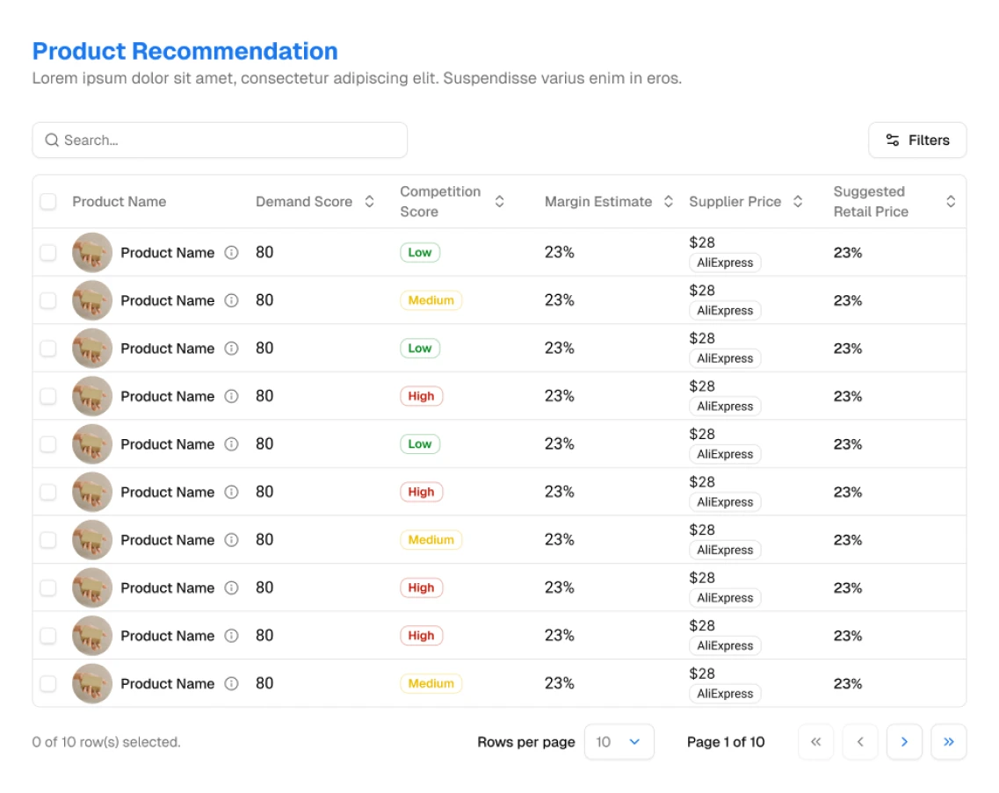Go to the next page using the arrow
Viewport: 999px width, 793px height.
(904, 742)
